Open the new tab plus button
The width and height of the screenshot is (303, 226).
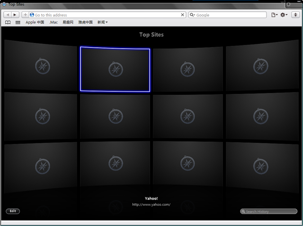288,4
